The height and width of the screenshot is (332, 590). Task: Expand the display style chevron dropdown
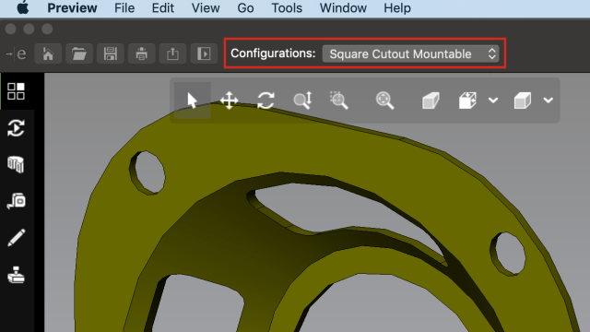[x=549, y=101]
